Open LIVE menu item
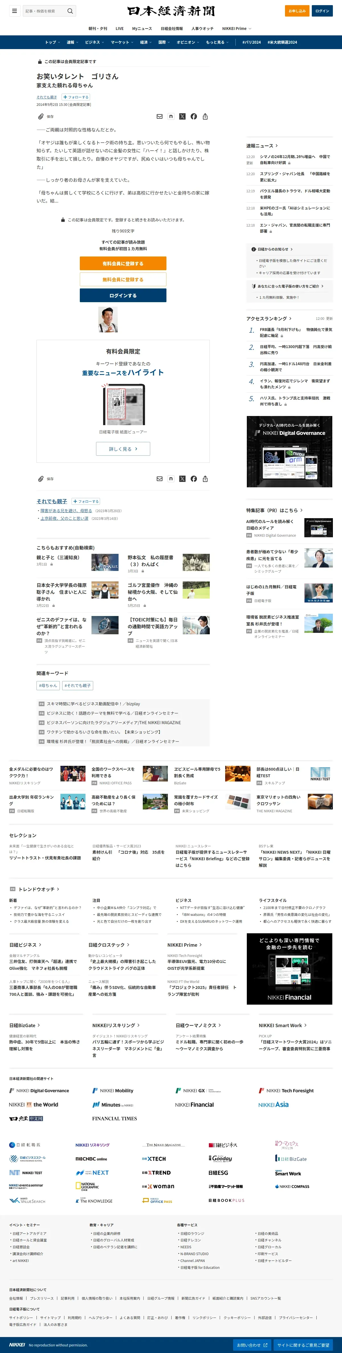This screenshot has width=342, height=1353. pos(120,28)
